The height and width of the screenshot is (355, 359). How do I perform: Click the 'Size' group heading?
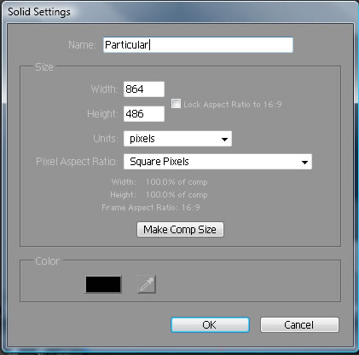(x=44, y=67)
